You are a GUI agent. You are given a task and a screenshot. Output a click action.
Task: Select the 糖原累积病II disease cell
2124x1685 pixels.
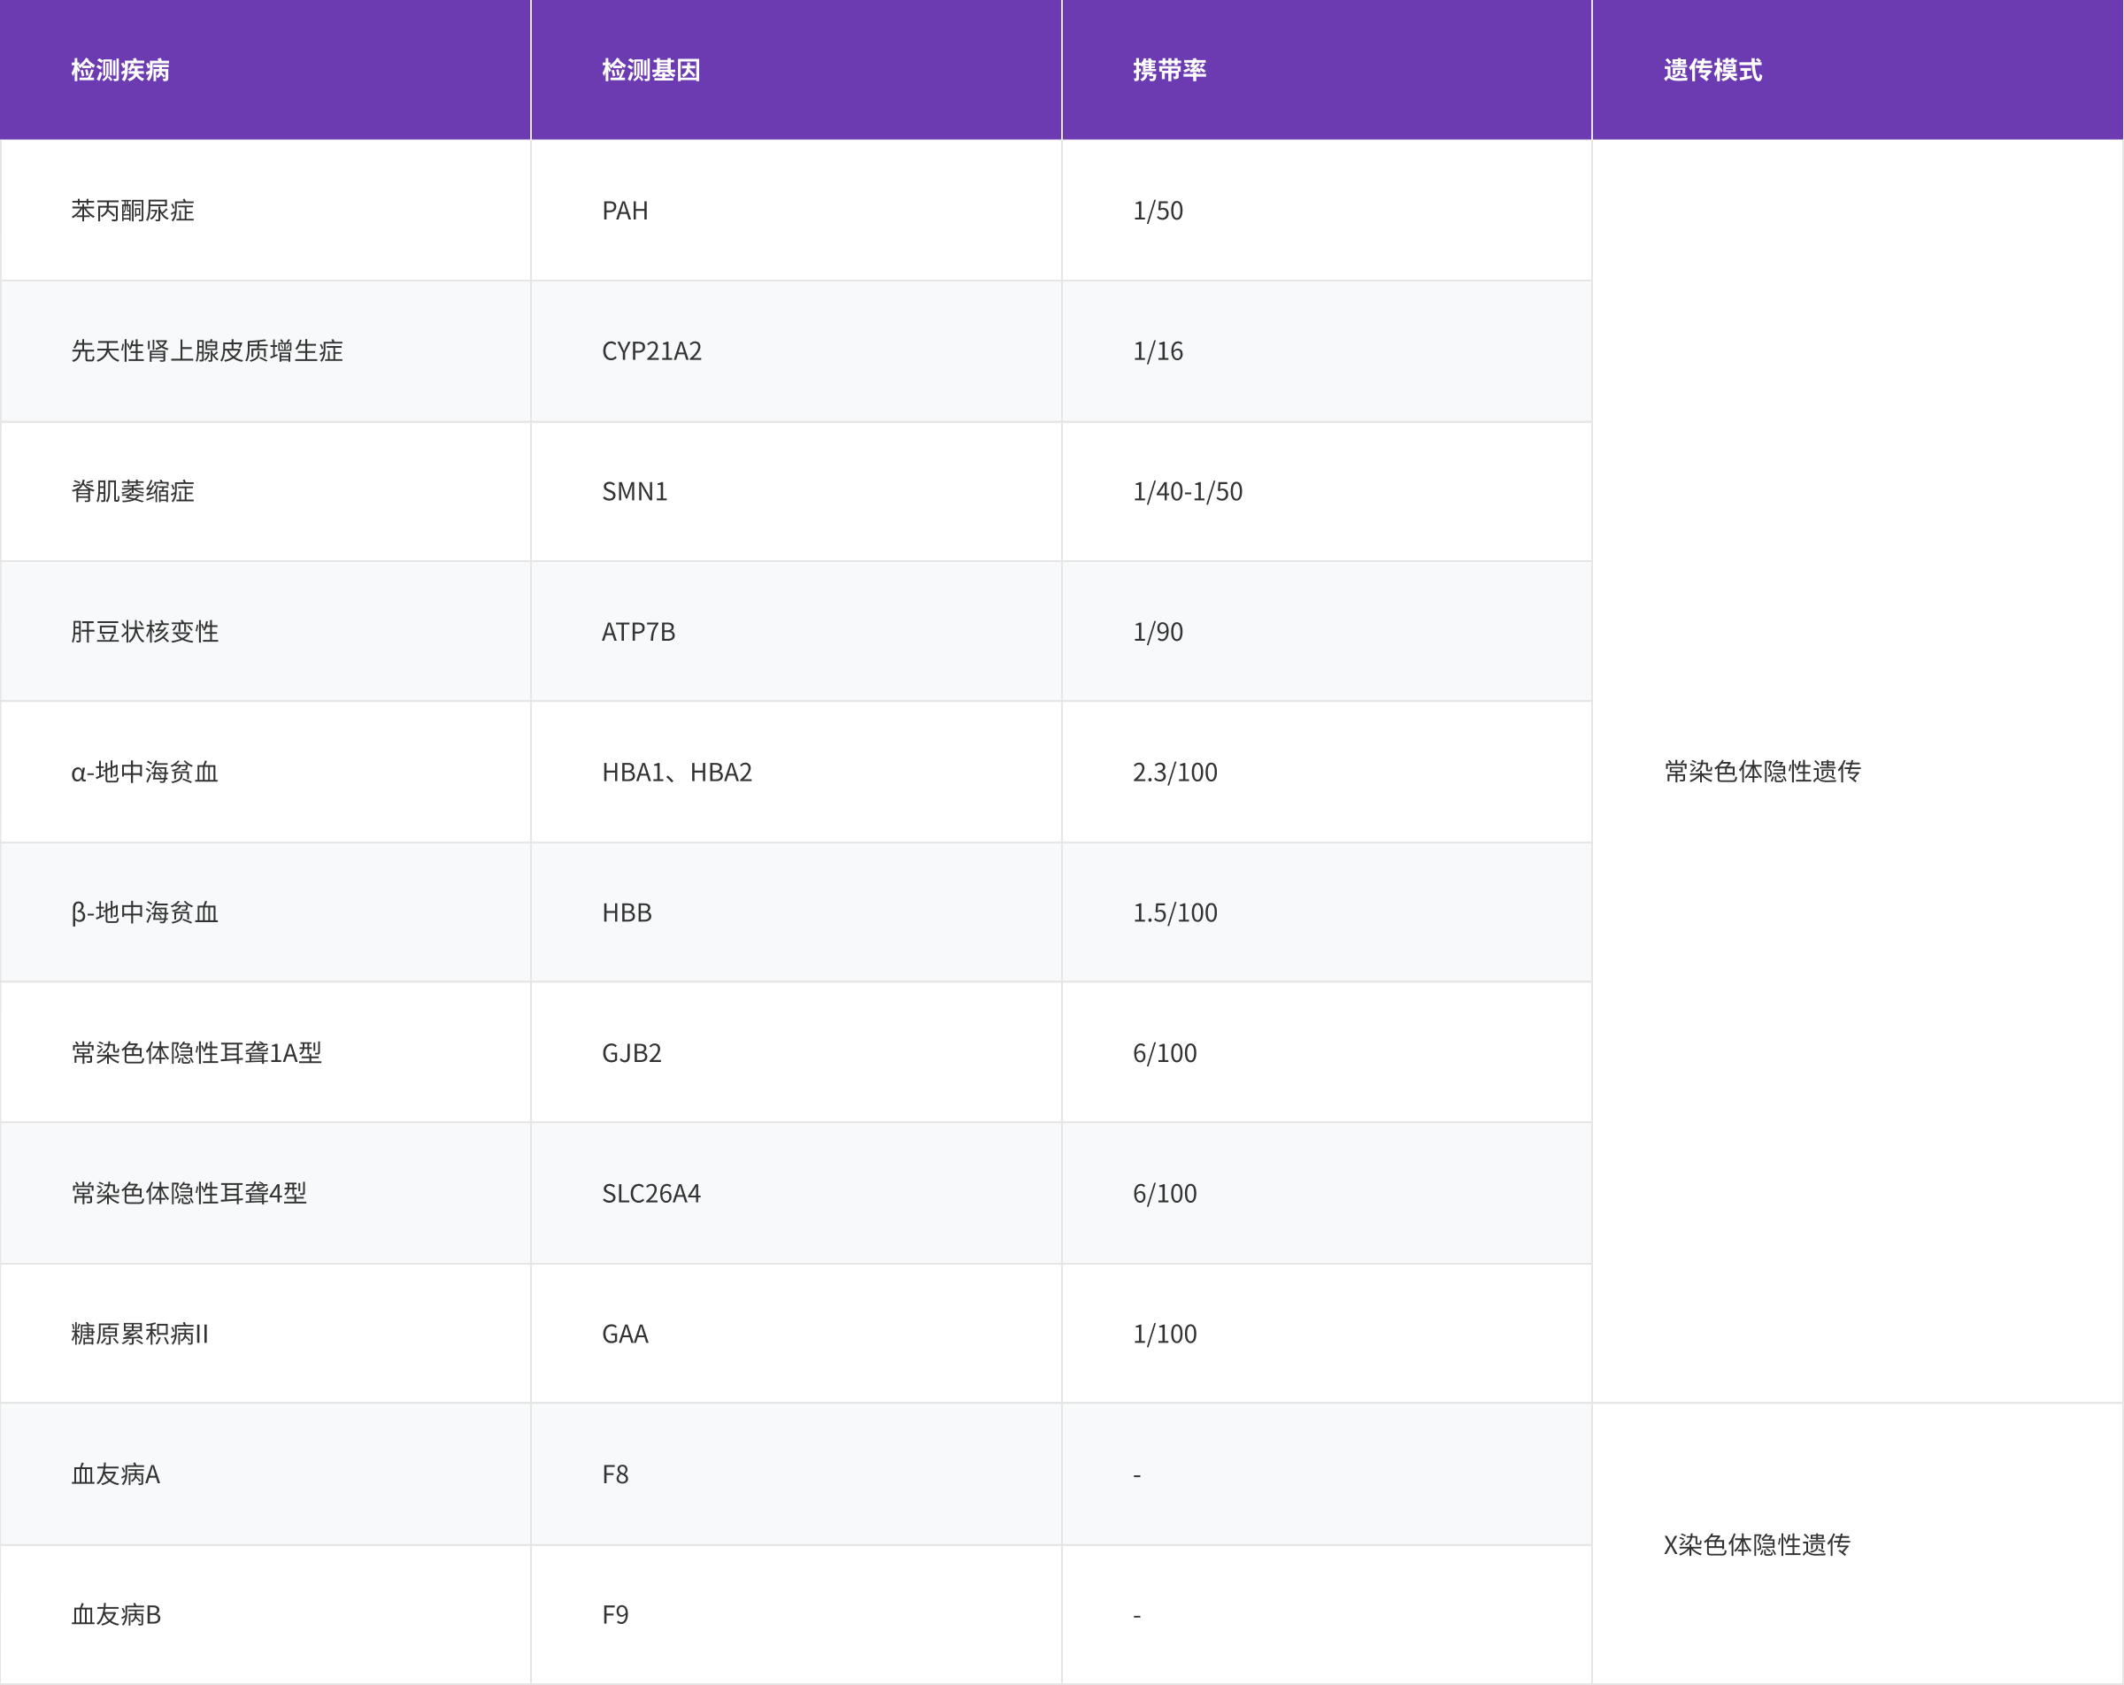[x=140, y=1335]
